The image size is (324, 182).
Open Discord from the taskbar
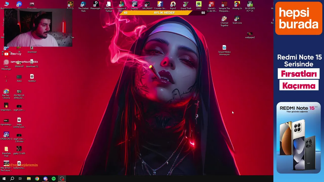(46, 179)
